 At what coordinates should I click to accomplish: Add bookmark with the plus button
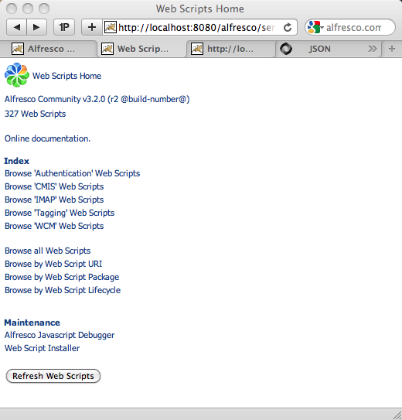pyautogui.click(x=92, y=27)
